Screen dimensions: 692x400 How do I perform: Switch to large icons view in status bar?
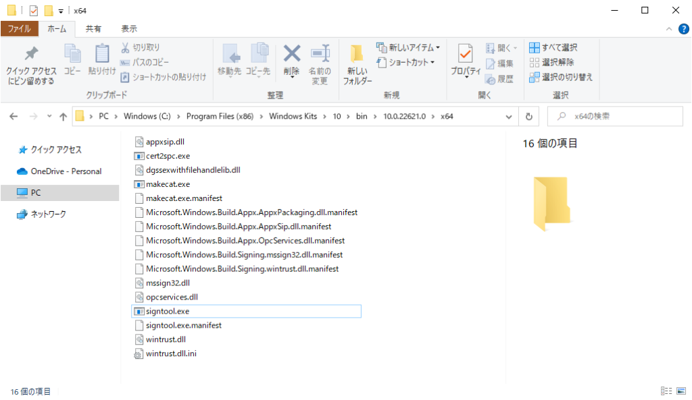point(681,391)
